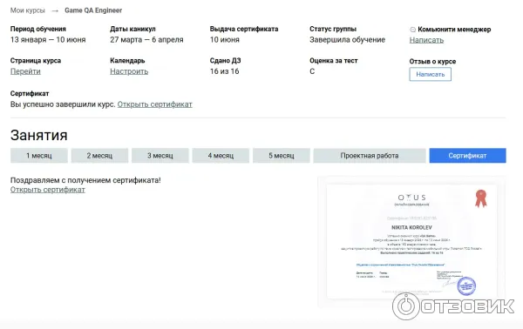Click the community manager chat icon
The image size is (523, 329).
point(412,30)
